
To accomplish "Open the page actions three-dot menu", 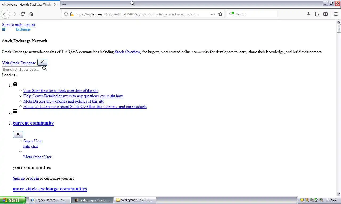I will pos(213,14).
